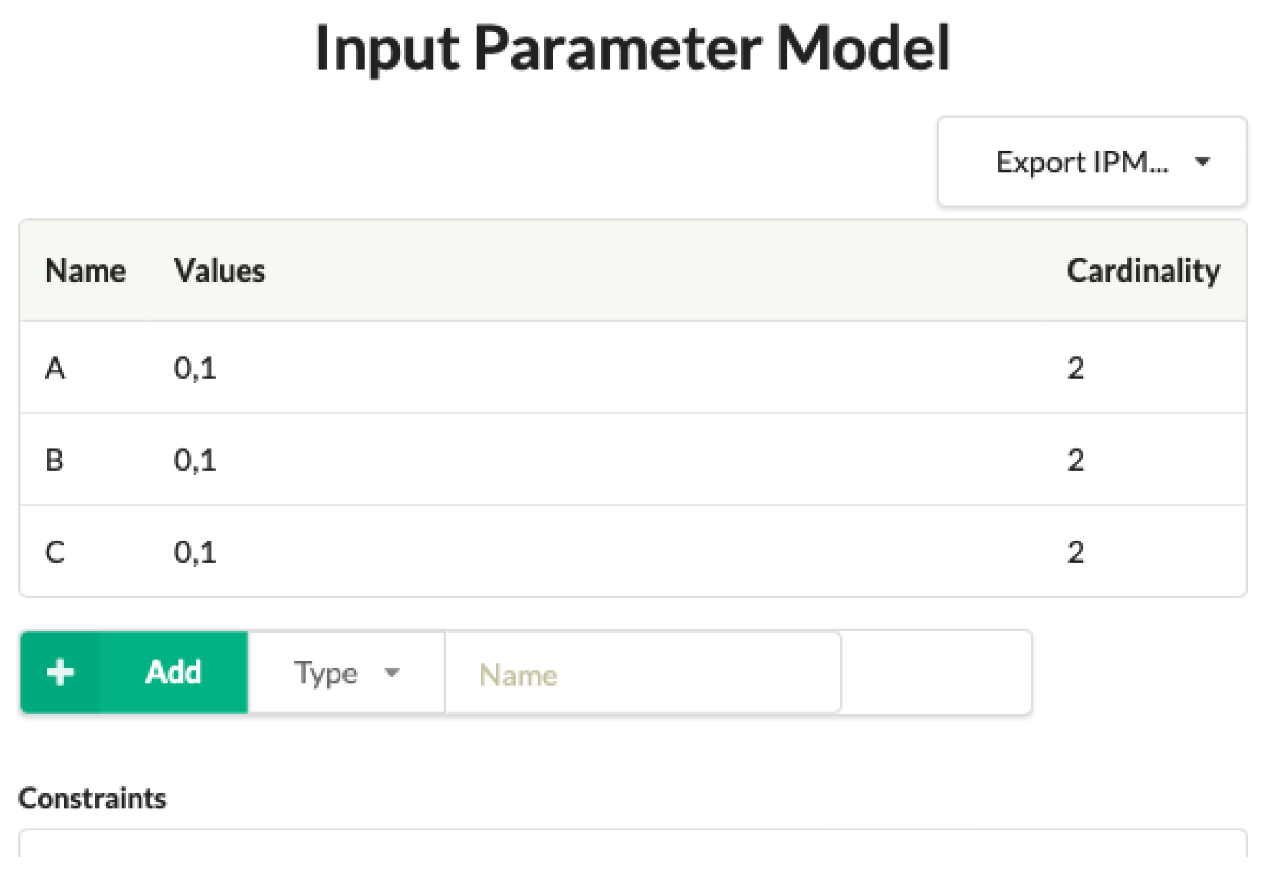Click the Type dropdown caret arrow
The width and height of the screenshot is (1266, 889).
pos(392,672)
